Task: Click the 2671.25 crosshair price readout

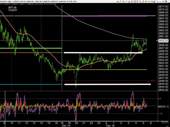Action: (x=12, y=8)
